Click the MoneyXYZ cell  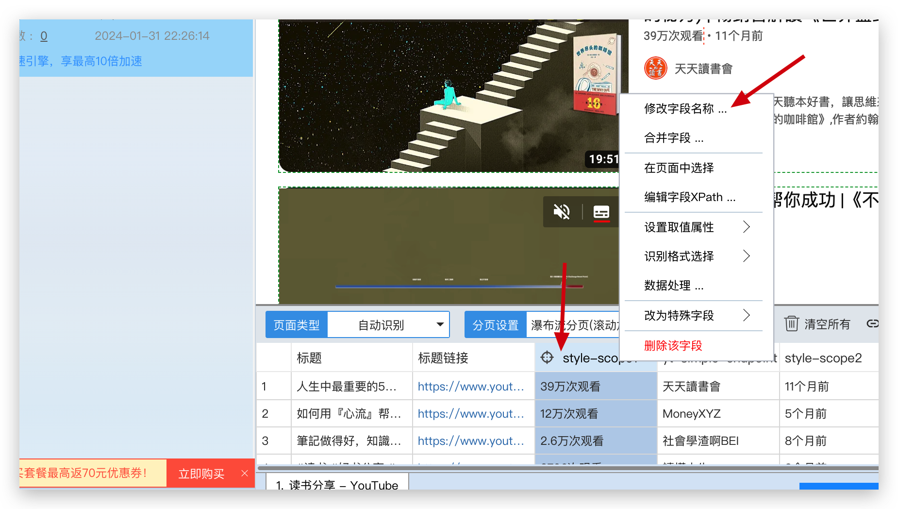718,414
